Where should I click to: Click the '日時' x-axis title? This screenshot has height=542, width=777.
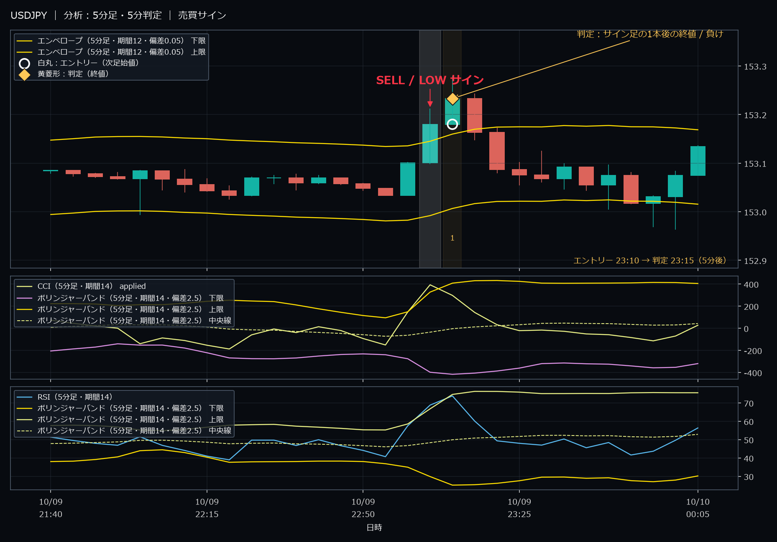[374, 528]
